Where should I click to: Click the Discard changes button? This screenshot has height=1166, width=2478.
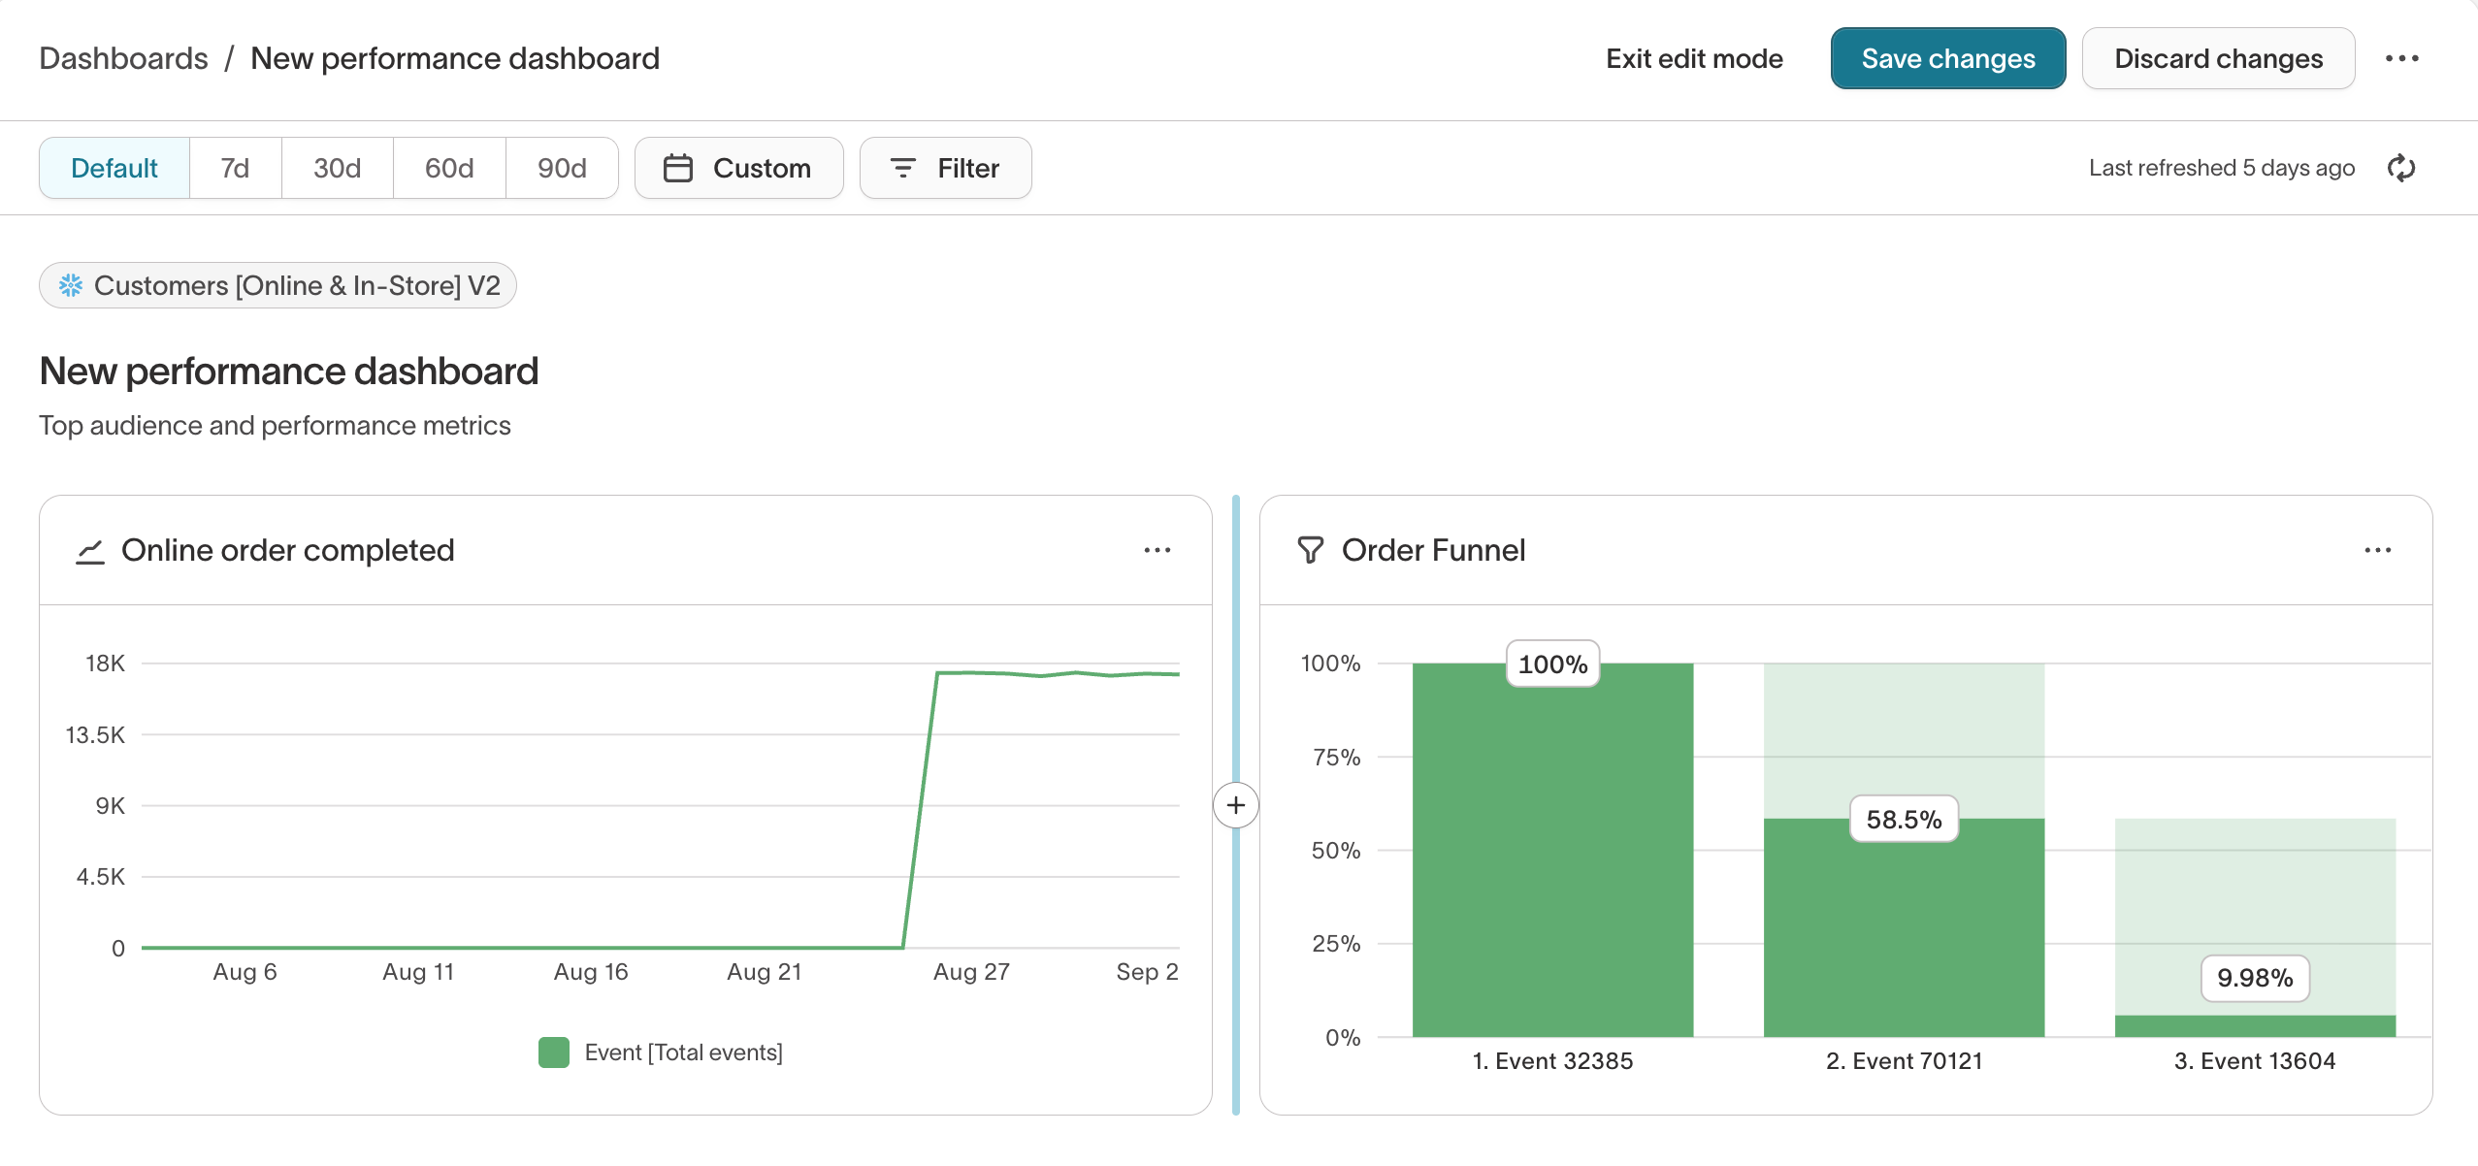coord(2218,58)
